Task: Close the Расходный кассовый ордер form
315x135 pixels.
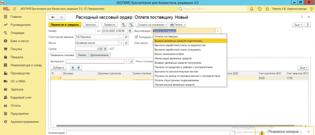Action: tap(309, 17)
